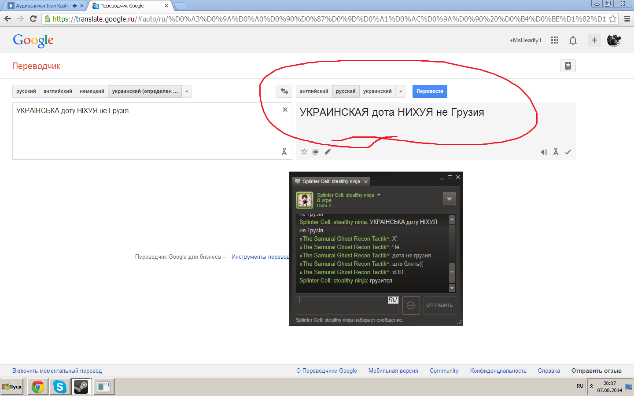The height and width of the screenshot is (396, 634).
Task: Rate translation with checkmark icon
Action: click(x=568, y=152)
